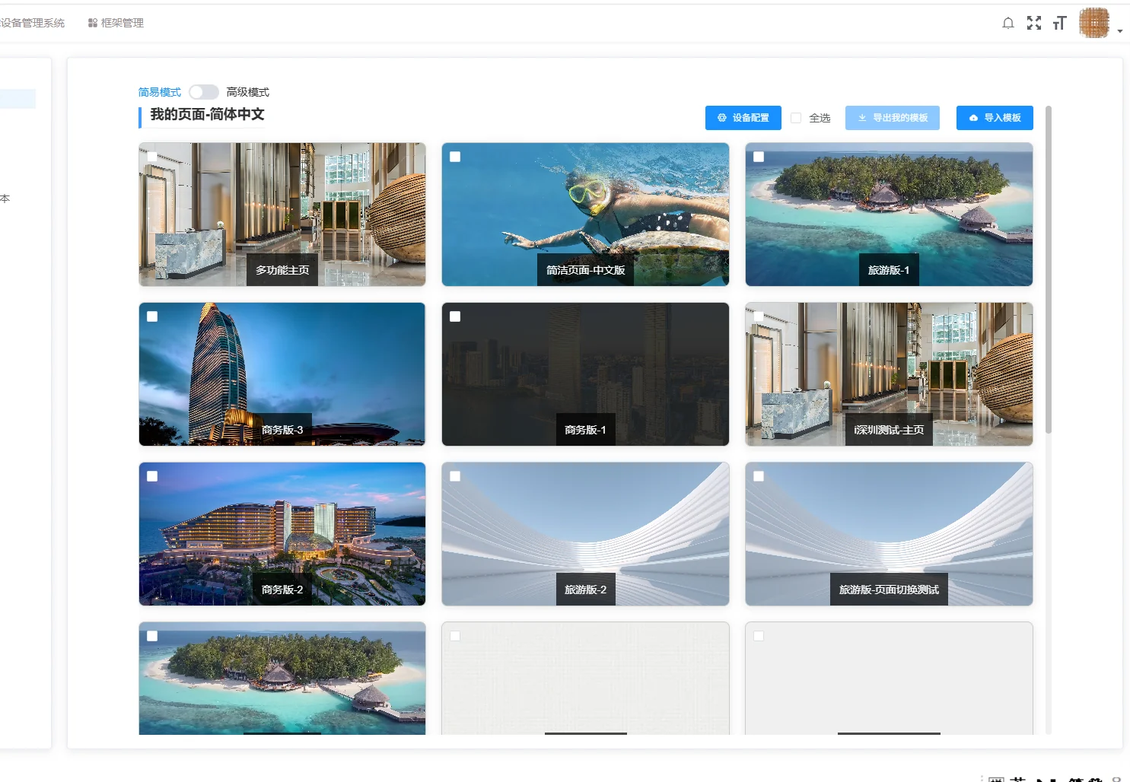Open the user avatar menu
The image size is (1130, 782).
[1094, 23]
